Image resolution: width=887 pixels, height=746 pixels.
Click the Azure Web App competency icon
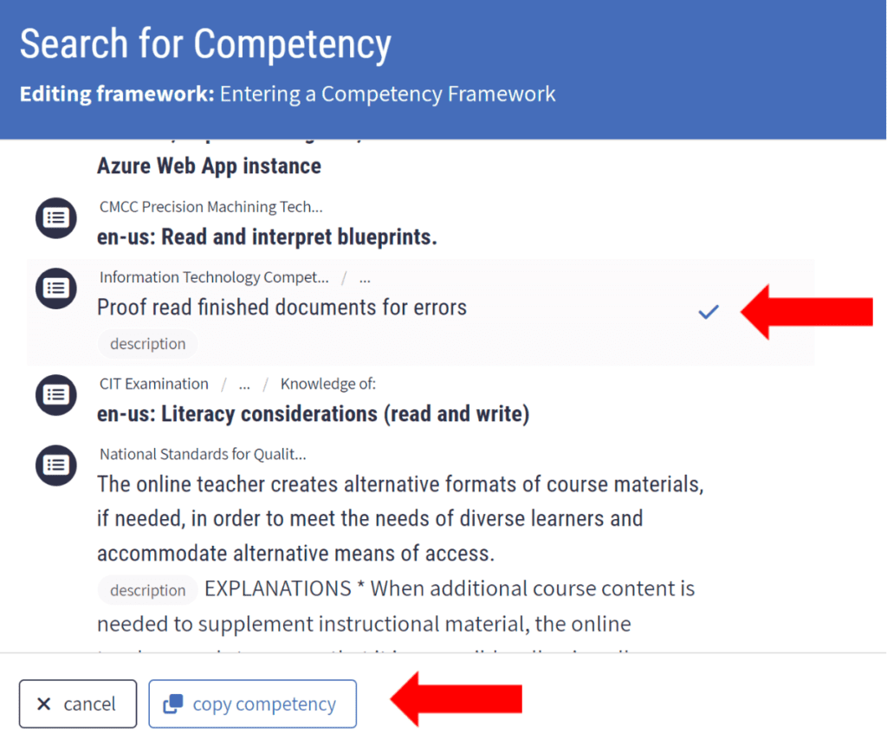coord(55,147)
